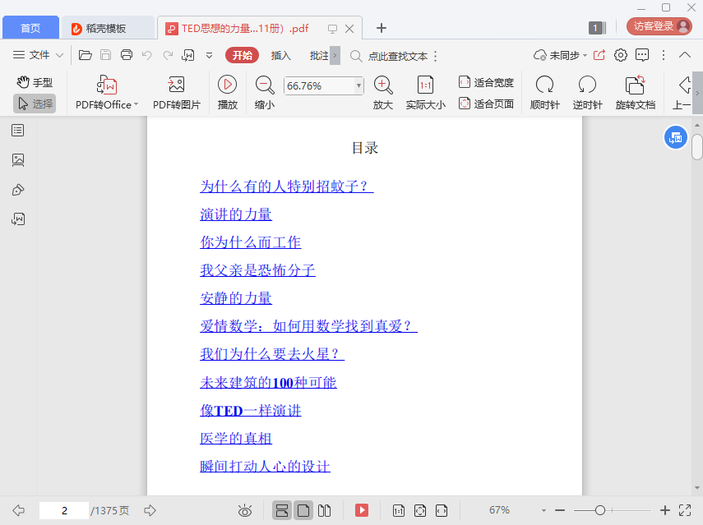This screenshot has width=703, height=525.
Task: Open PDF转Office conversion tool
Action: pos(107,93)
